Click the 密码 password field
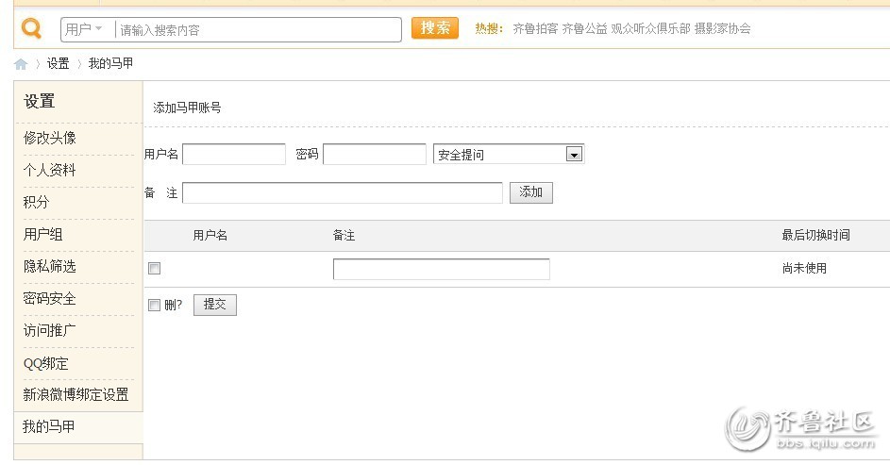Screen dimensions: 890x465 (375, 155)
